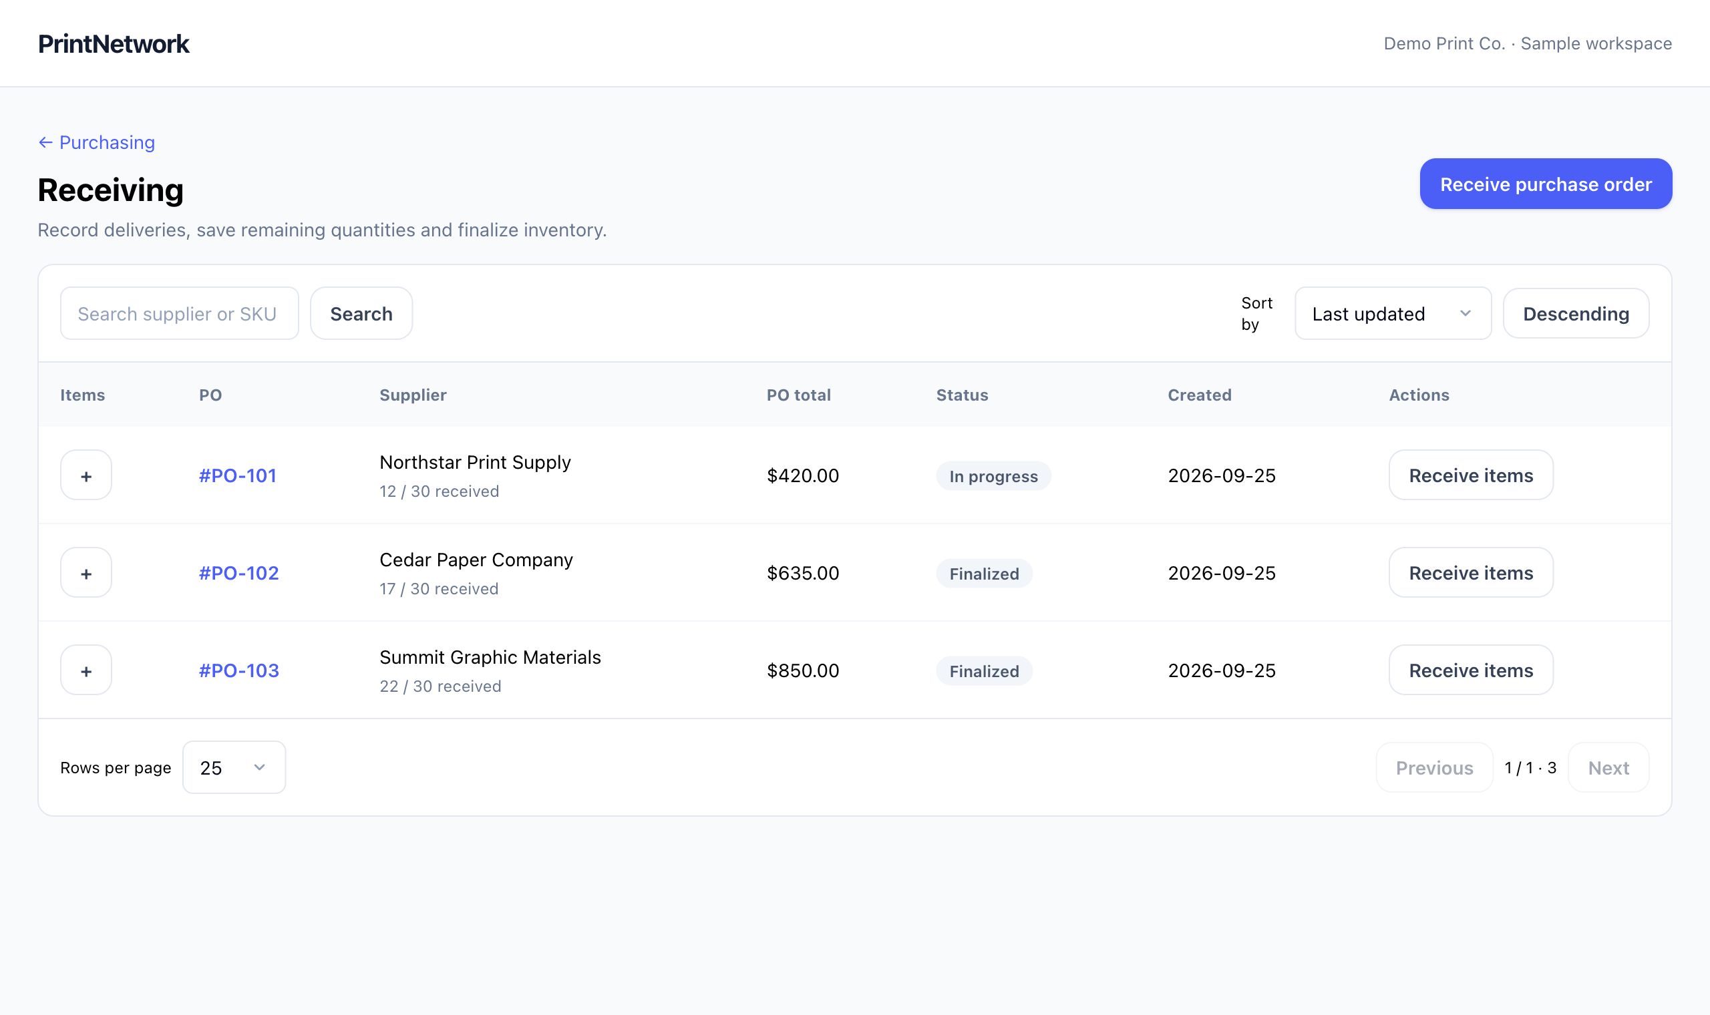Open purchase order #PO-101 link
Image resolution: width=1710 pixels, height=1015 pixels.
point(237,475)
